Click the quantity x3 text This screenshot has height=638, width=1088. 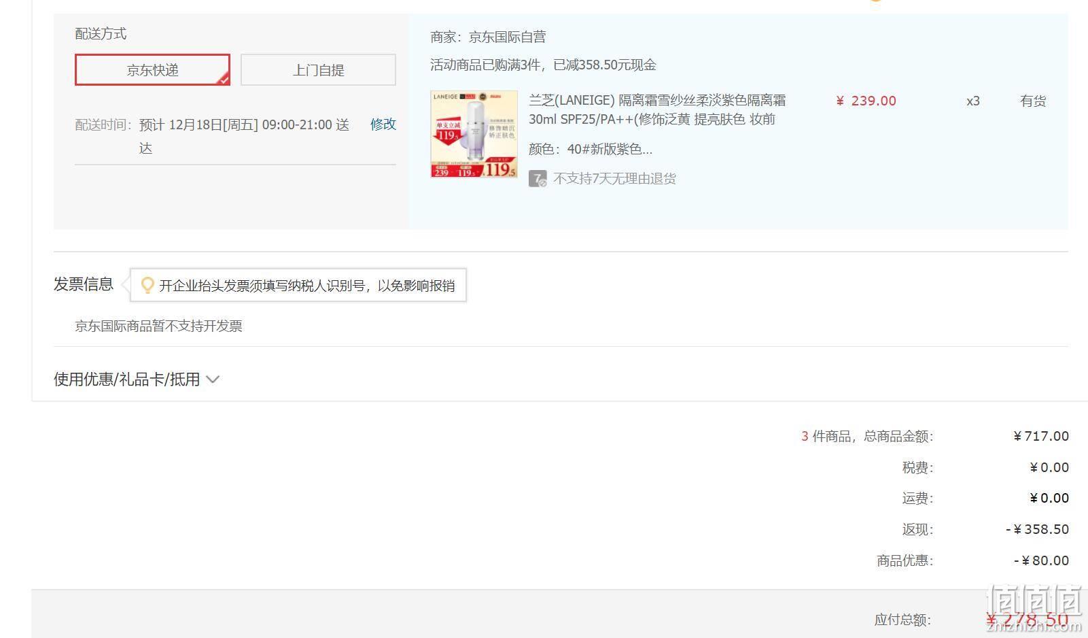tap(973, 101)
